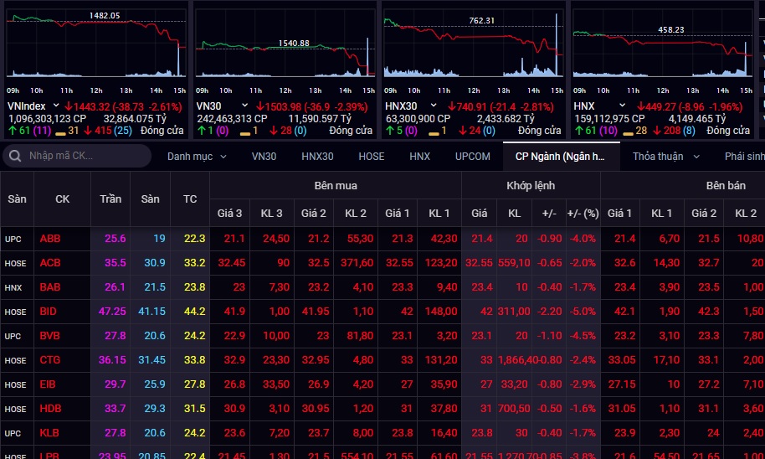
Task: Switch to the HNX30 tab
Action: click(317, 157)
